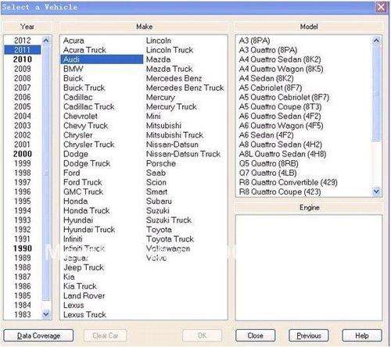The height and width of the screenshot is (347, 391).
Task: Choose Land Rover make
Action: pos(84,295)
